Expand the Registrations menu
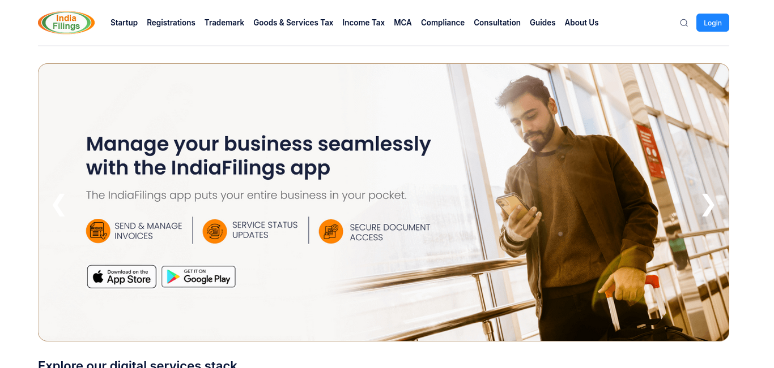 171,23
